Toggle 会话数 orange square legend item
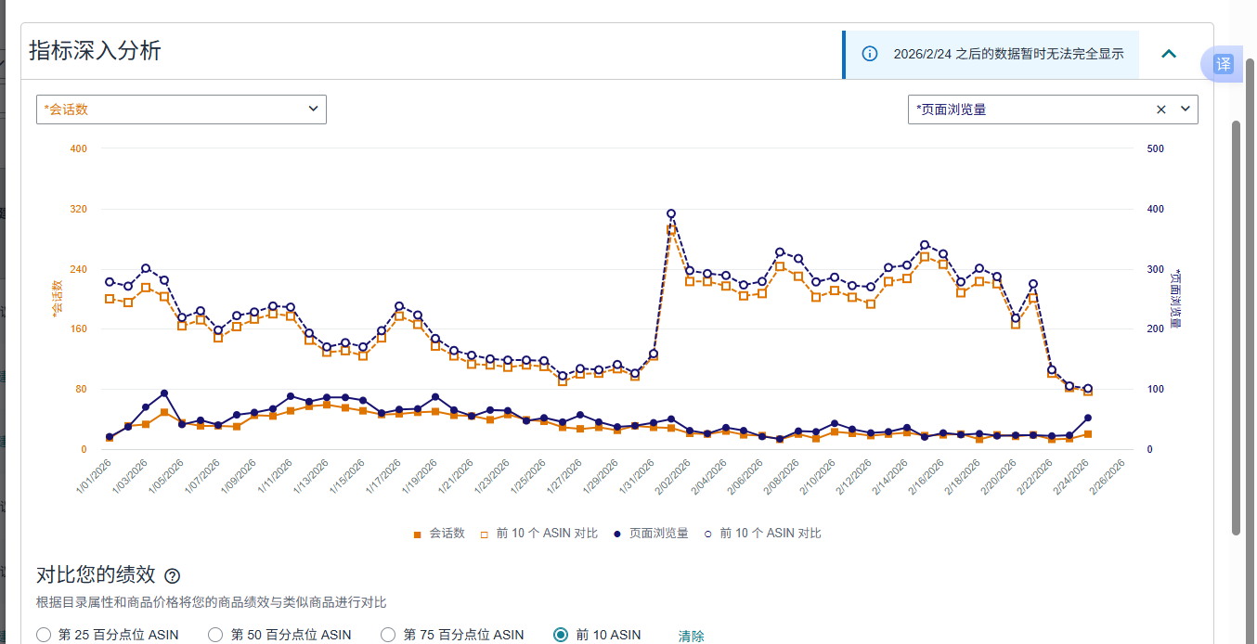Viewport: 1257px width, 644px height. point(438,534)
